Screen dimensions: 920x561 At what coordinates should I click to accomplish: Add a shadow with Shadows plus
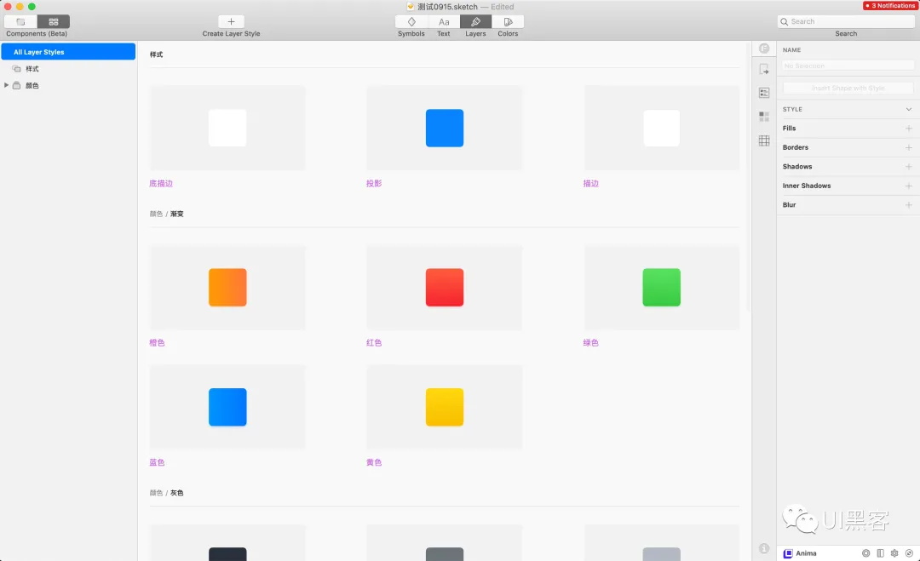tap(909, 167)
